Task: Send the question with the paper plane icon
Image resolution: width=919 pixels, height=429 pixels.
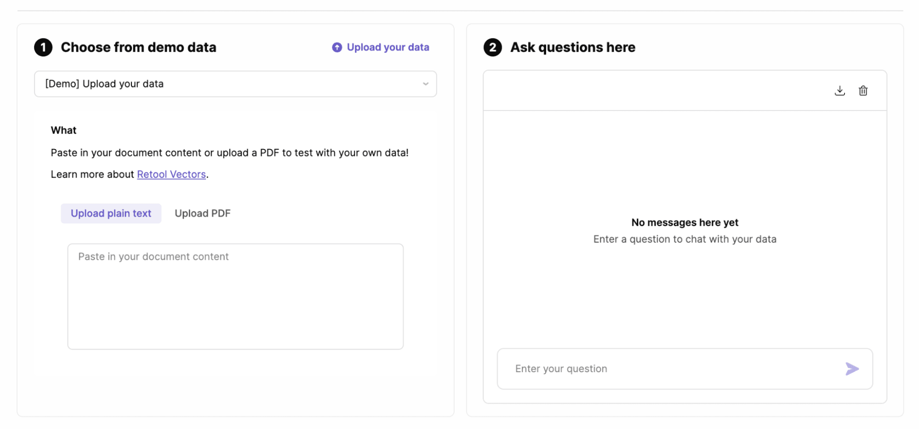Action: tap(851, 369)
